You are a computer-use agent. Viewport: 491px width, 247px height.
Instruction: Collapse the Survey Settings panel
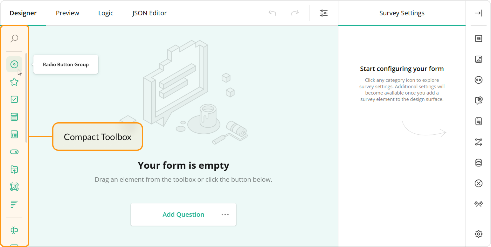coord(478,13)
